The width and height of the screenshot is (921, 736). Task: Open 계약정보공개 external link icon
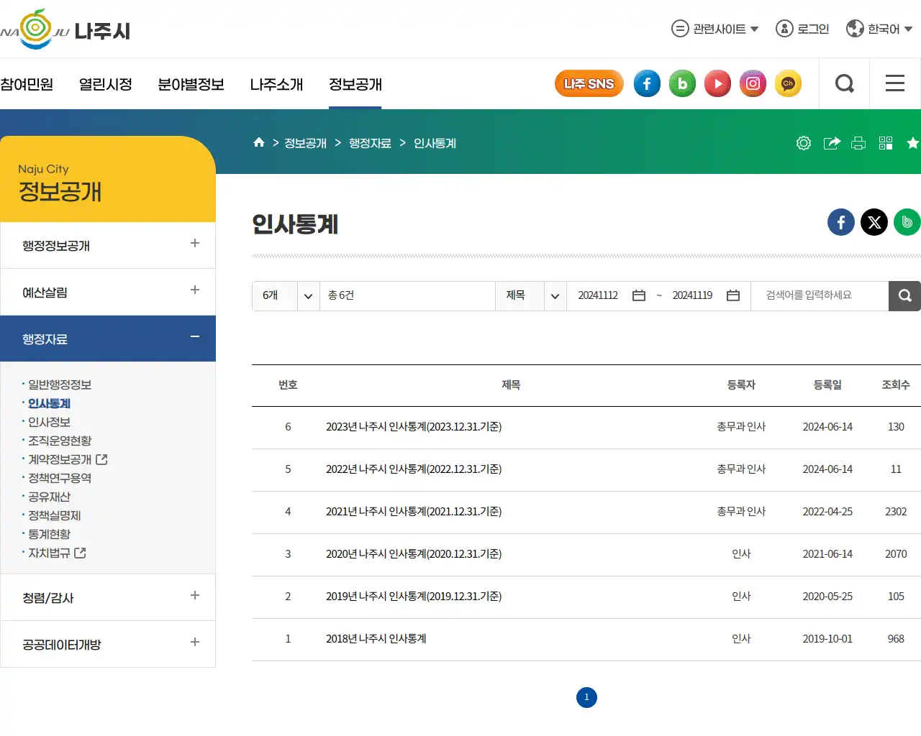pyautogui.click(x=101, y=459)
